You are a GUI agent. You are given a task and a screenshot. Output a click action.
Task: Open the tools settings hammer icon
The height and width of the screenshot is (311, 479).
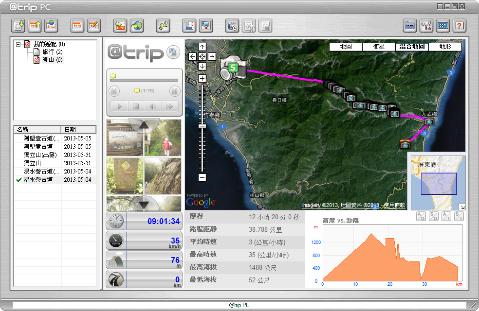click(x=426, y=26)
